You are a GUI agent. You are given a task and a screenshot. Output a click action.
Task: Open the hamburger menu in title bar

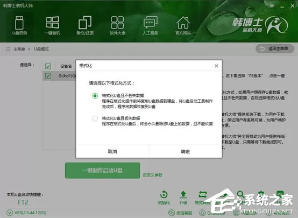coord(272,6)
